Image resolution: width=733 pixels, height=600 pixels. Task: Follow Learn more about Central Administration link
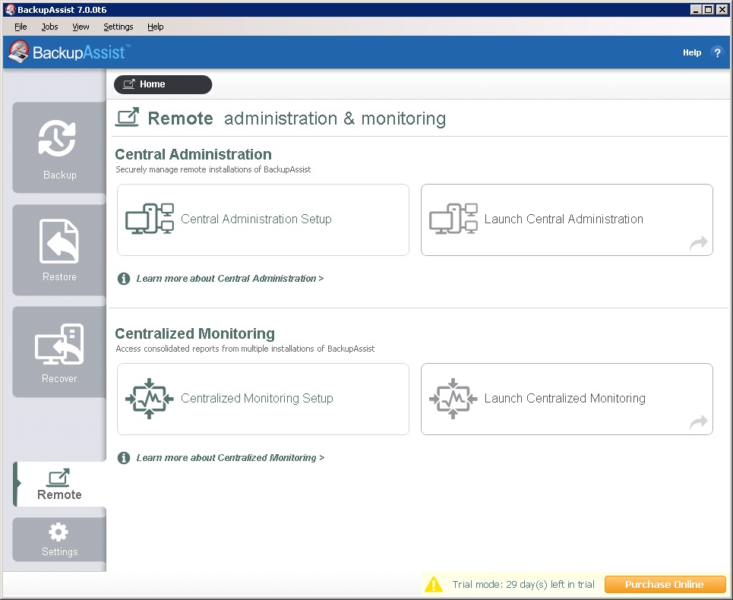pyautogui.click(x=229, y=279)
